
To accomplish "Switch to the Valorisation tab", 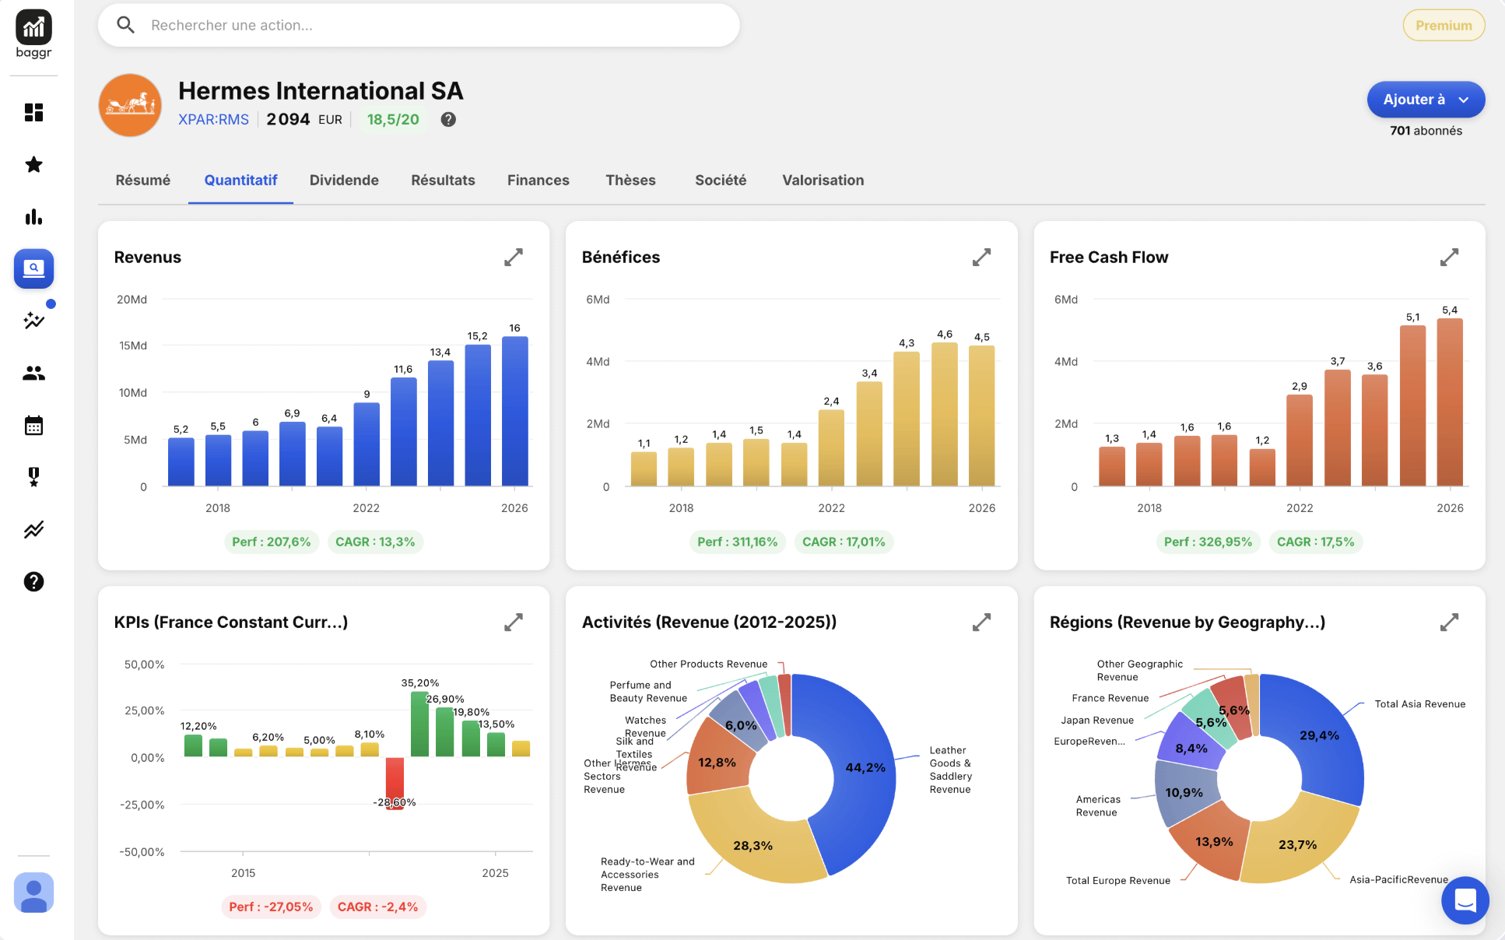I will point(823,180).
